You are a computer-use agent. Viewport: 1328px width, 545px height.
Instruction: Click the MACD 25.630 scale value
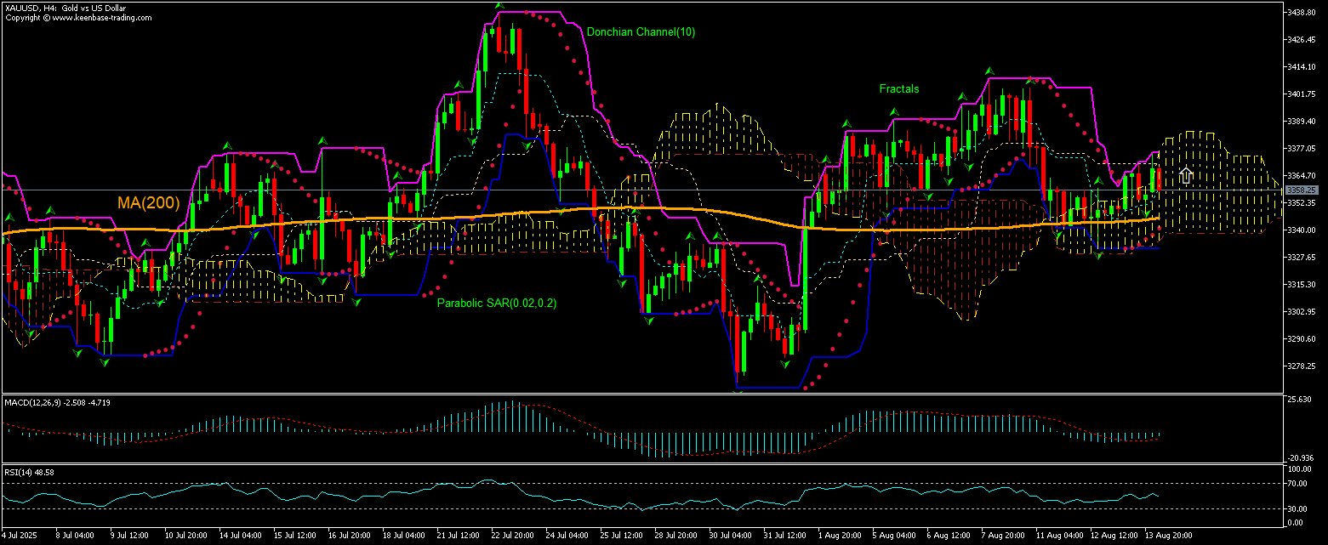click(1299, 400)
